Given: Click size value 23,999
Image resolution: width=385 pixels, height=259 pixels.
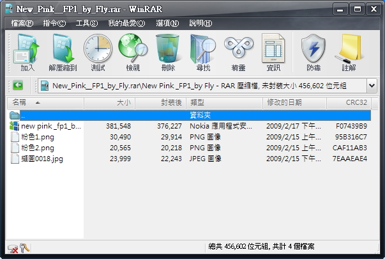Looking at the screenshot, I should 120,159.
